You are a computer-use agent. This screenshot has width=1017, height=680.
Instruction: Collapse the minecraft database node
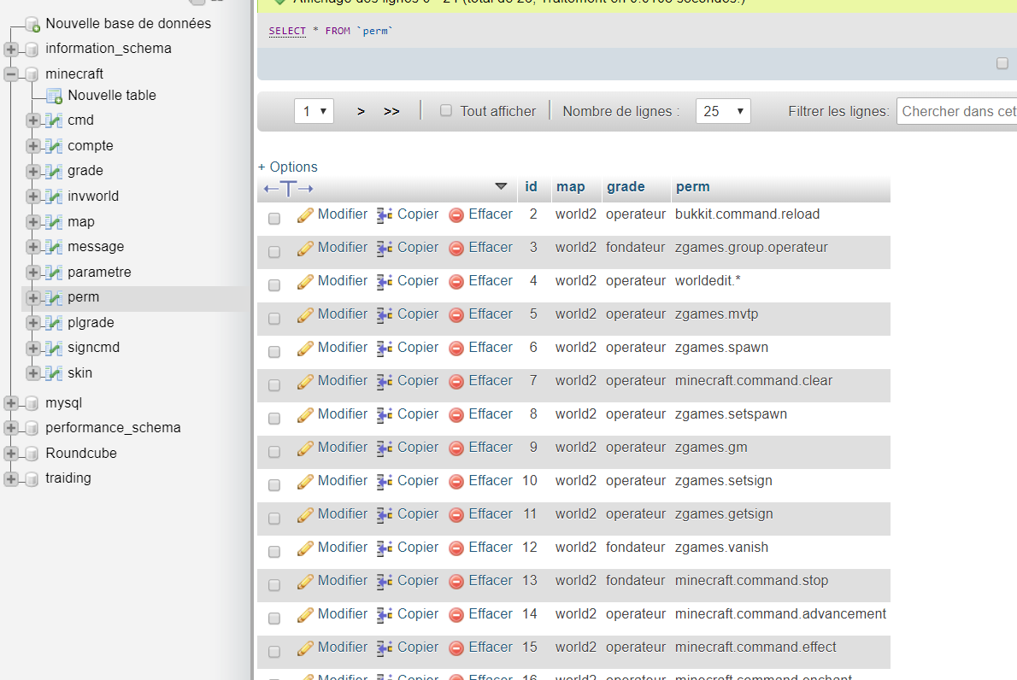click(11, 74)
